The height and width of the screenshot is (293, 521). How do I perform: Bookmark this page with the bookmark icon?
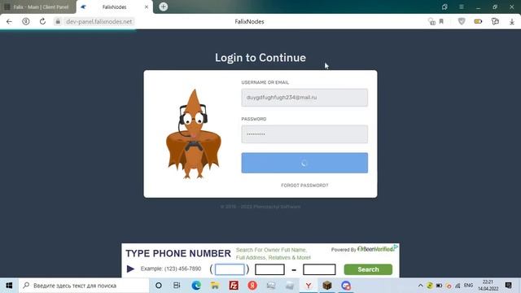(x=441, y=22)
